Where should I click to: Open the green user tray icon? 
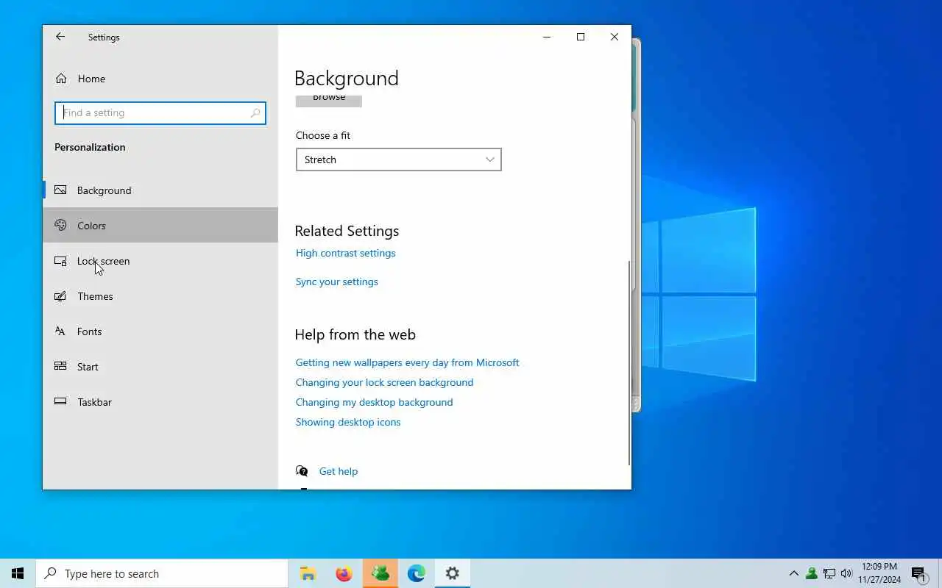[811, 573]
